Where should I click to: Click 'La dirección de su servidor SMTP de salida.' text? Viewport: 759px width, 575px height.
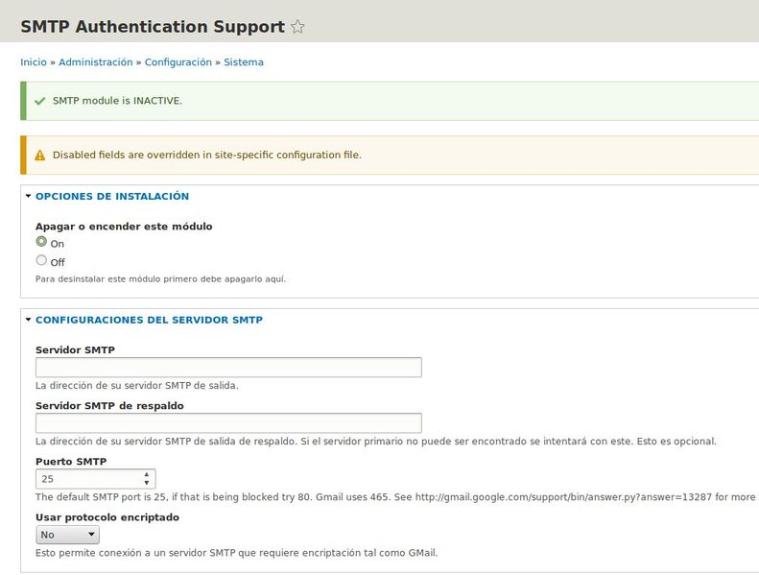pyautogui.click(x=137, y=386)
